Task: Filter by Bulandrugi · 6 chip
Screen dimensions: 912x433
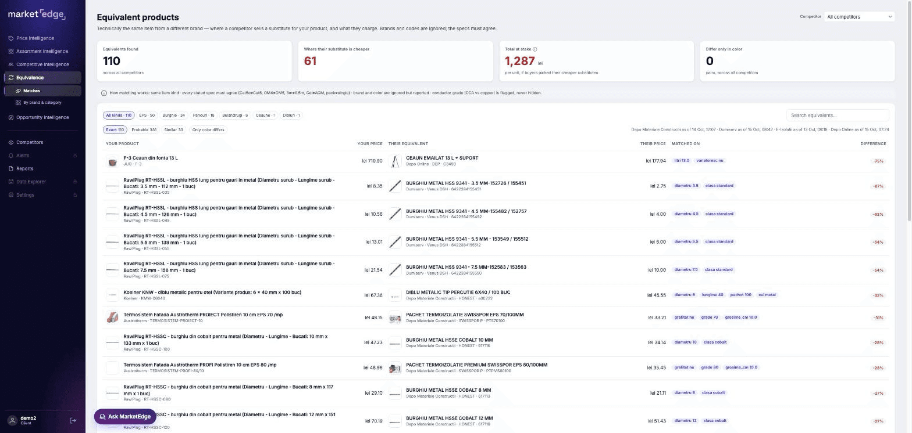Action: point(235,116)
